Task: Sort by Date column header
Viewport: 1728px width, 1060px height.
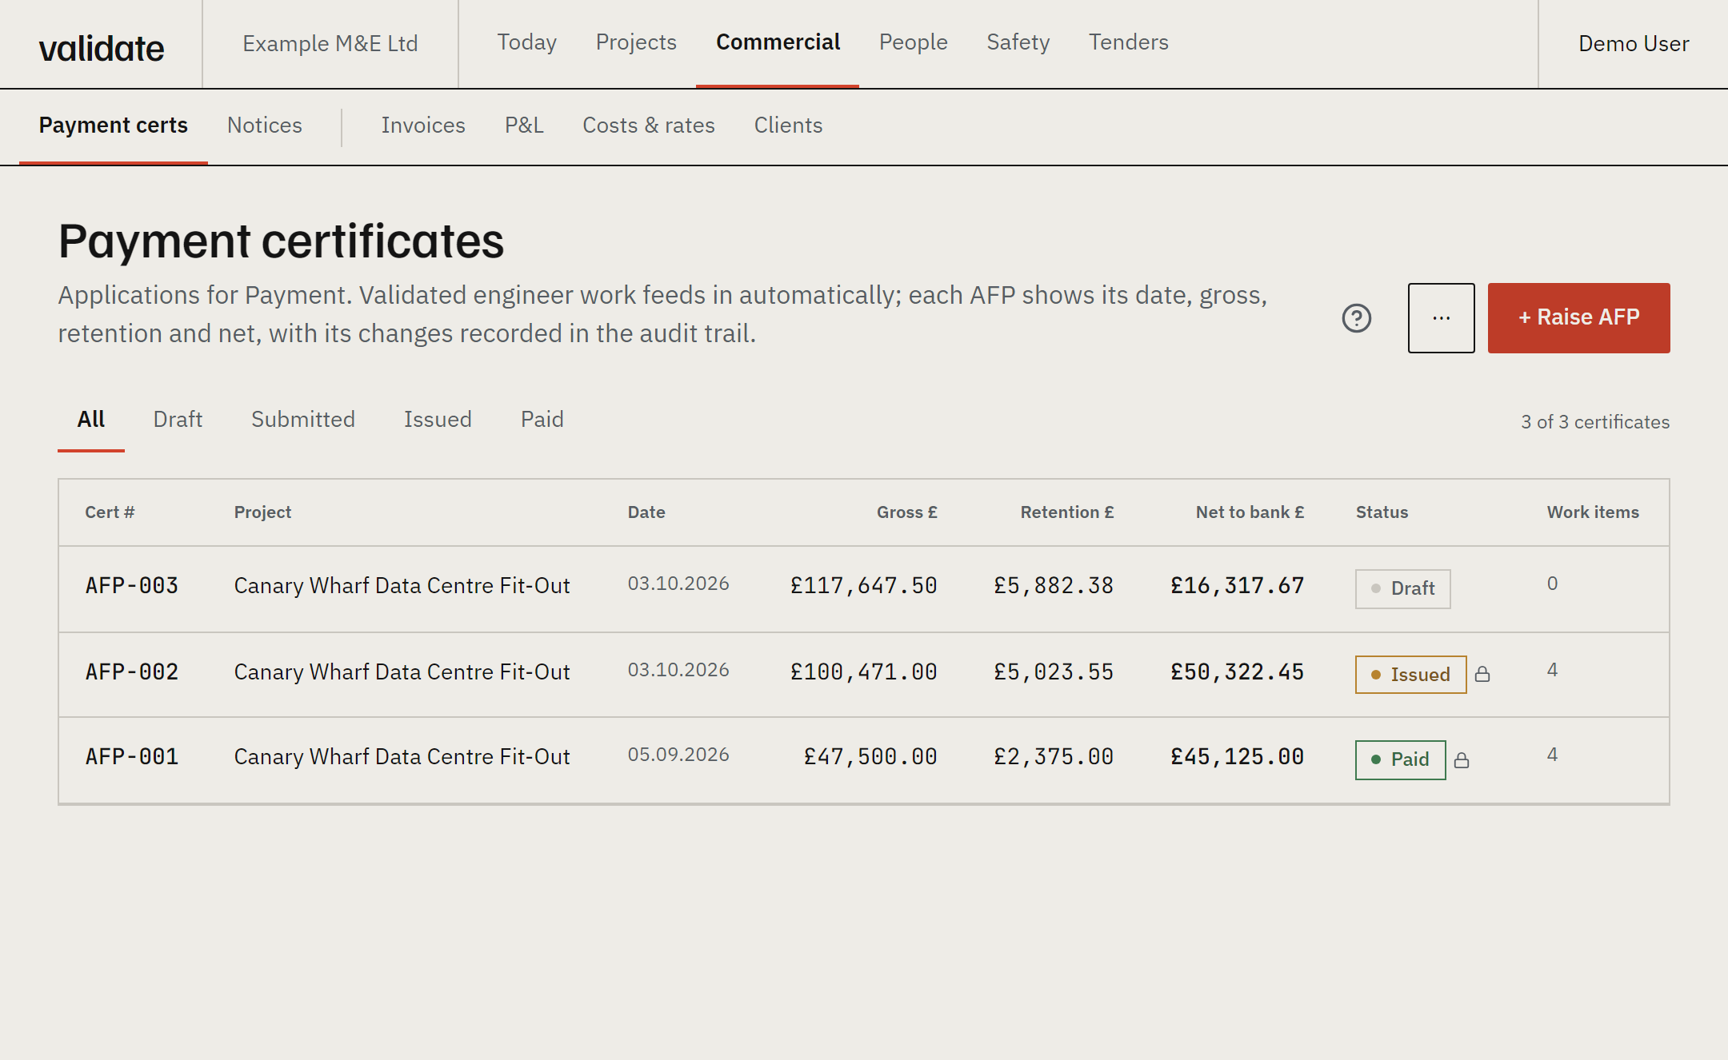Action: [x=646, y=512]
